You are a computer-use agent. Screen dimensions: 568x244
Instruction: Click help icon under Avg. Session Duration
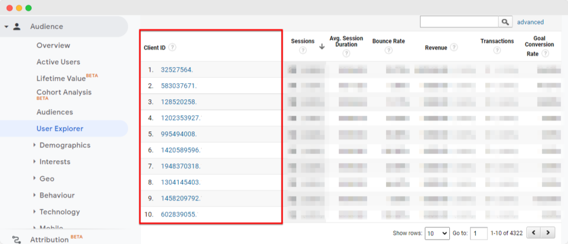click(x=346, y=54)
